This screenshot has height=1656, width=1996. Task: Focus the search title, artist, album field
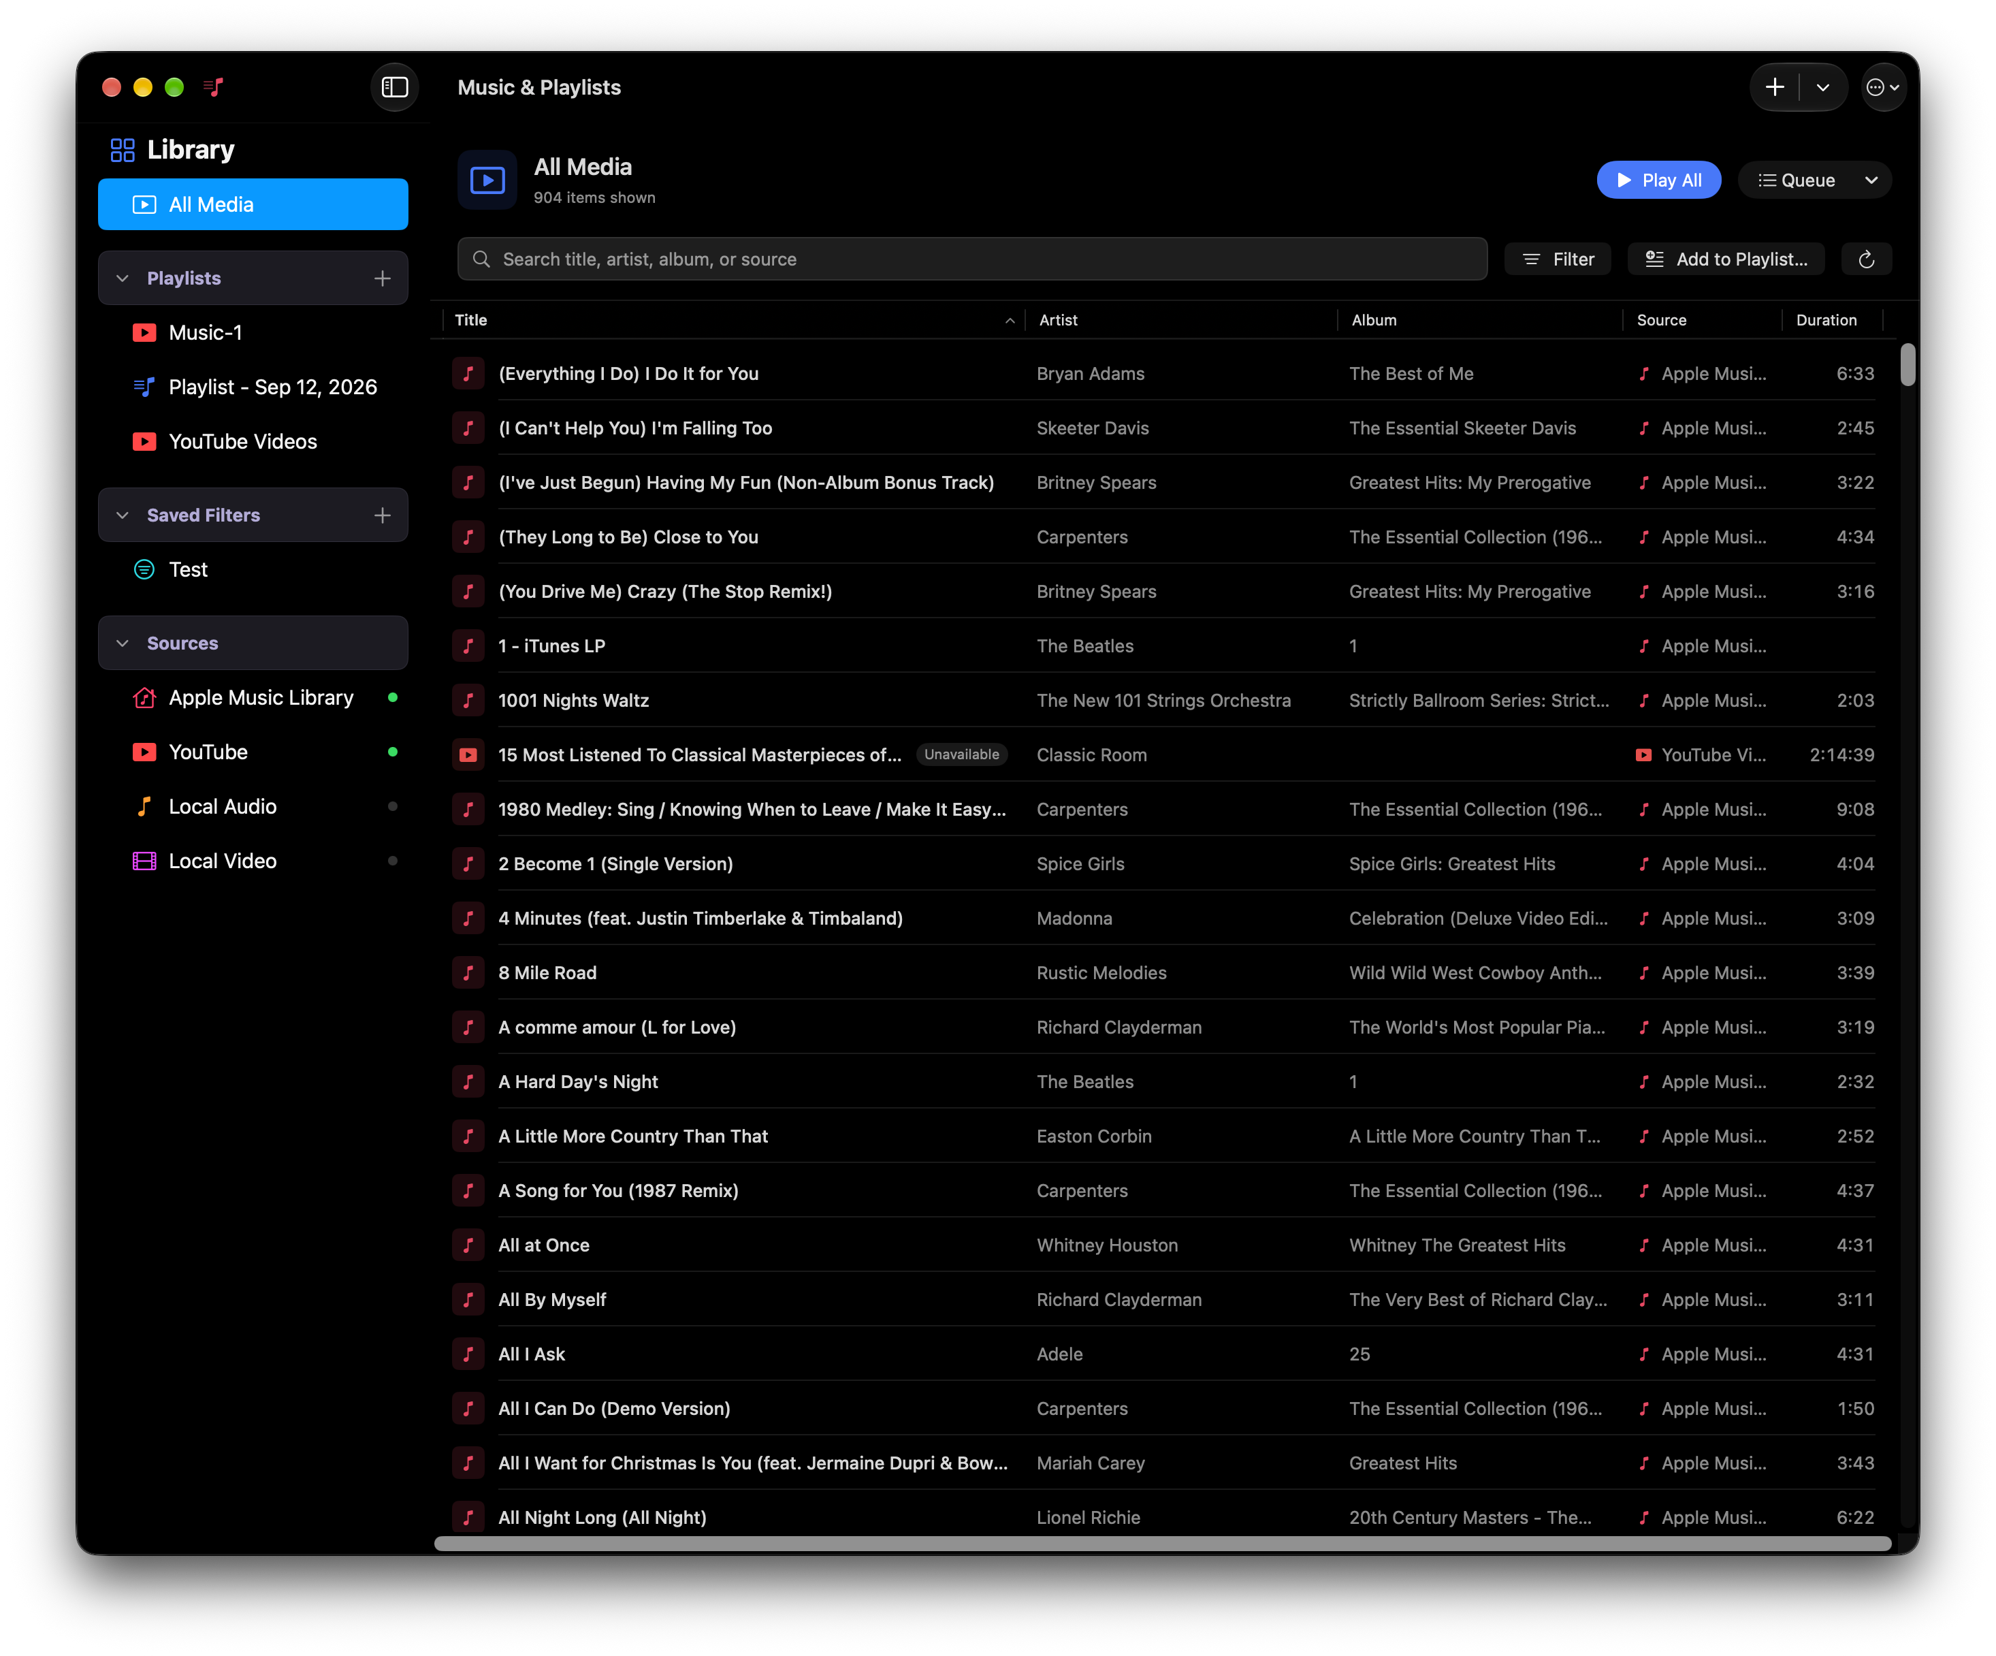(x=971, y=259)
